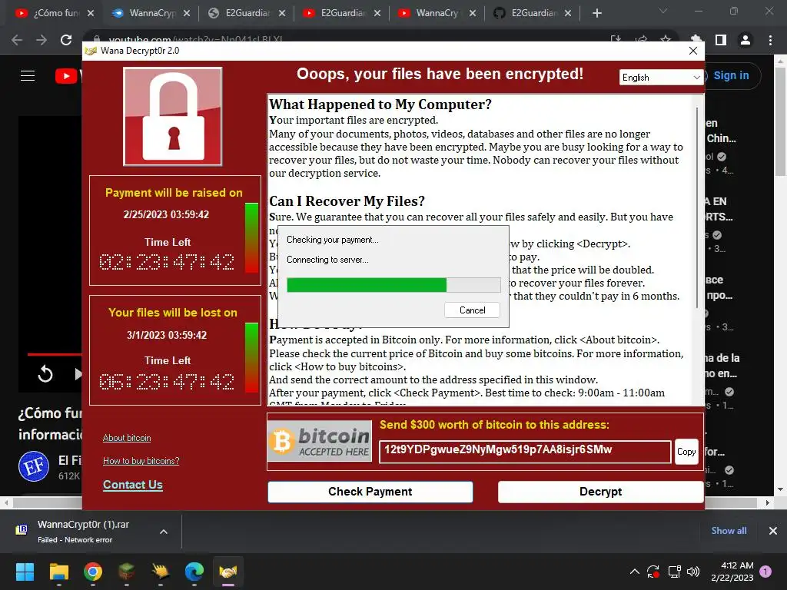Cancel the payment checking dialog
Viewport: 787px width, 590px height.
pyautogui.click(x=473, y=310)
